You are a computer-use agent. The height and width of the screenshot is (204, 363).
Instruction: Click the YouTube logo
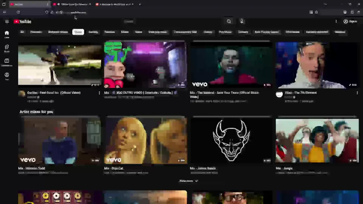click(22, 22)
